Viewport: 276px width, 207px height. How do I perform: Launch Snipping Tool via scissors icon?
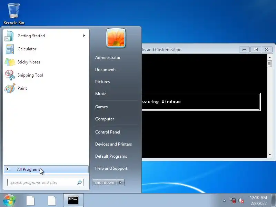tap(10, 75)
